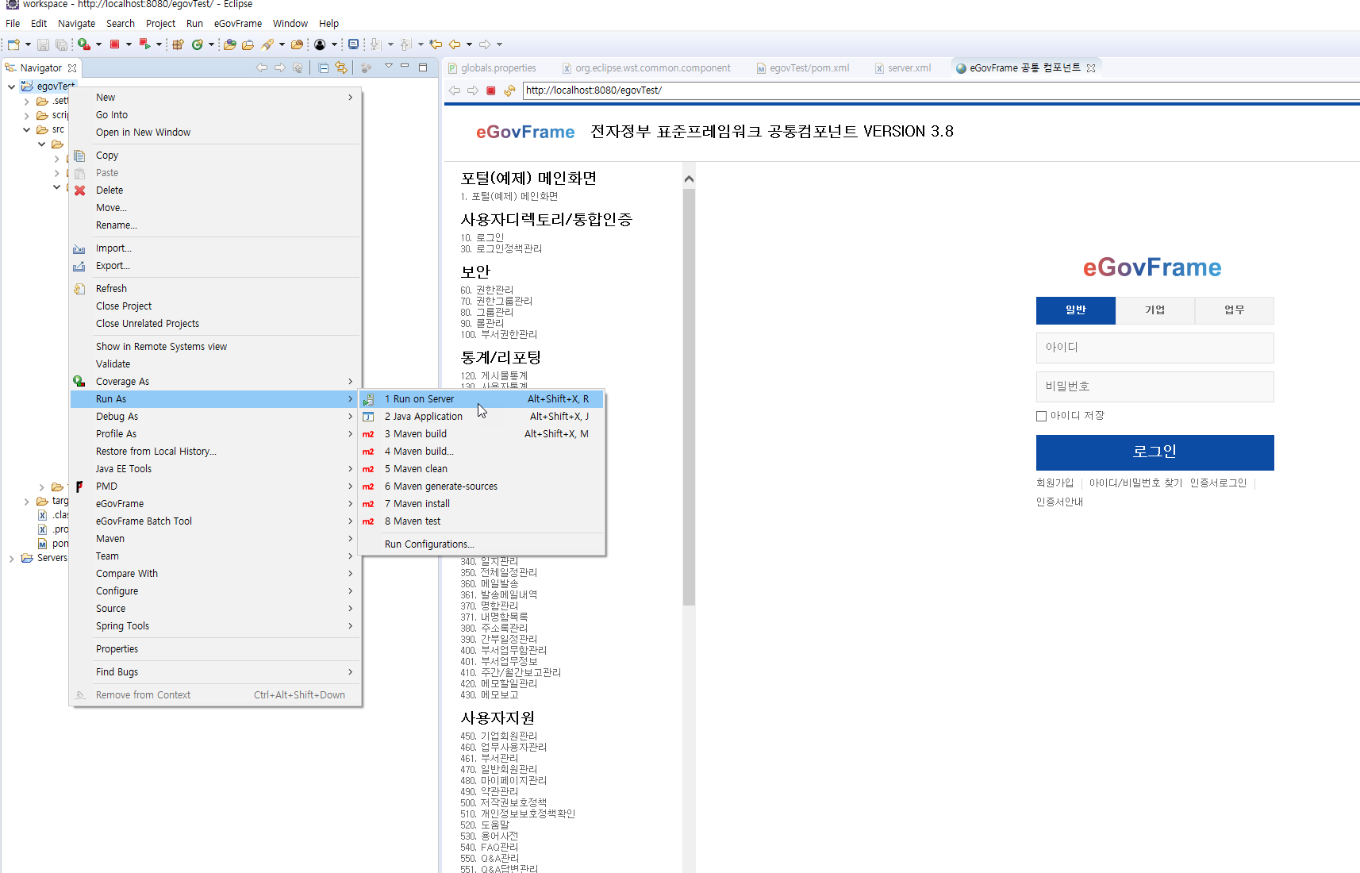1360x873 pixels.
Task: Click the 비밀번호 input field
Action: click(1154, 387)
